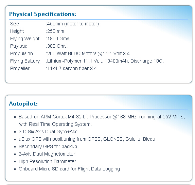The width and height of the screenshot is (195, 185).
Task: Click the Physical Specifications heading
Action: 43,14
